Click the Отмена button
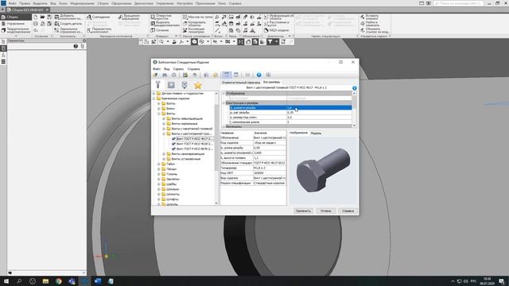Viewport: 509px width, 286px height. click(x=325, y=211)
